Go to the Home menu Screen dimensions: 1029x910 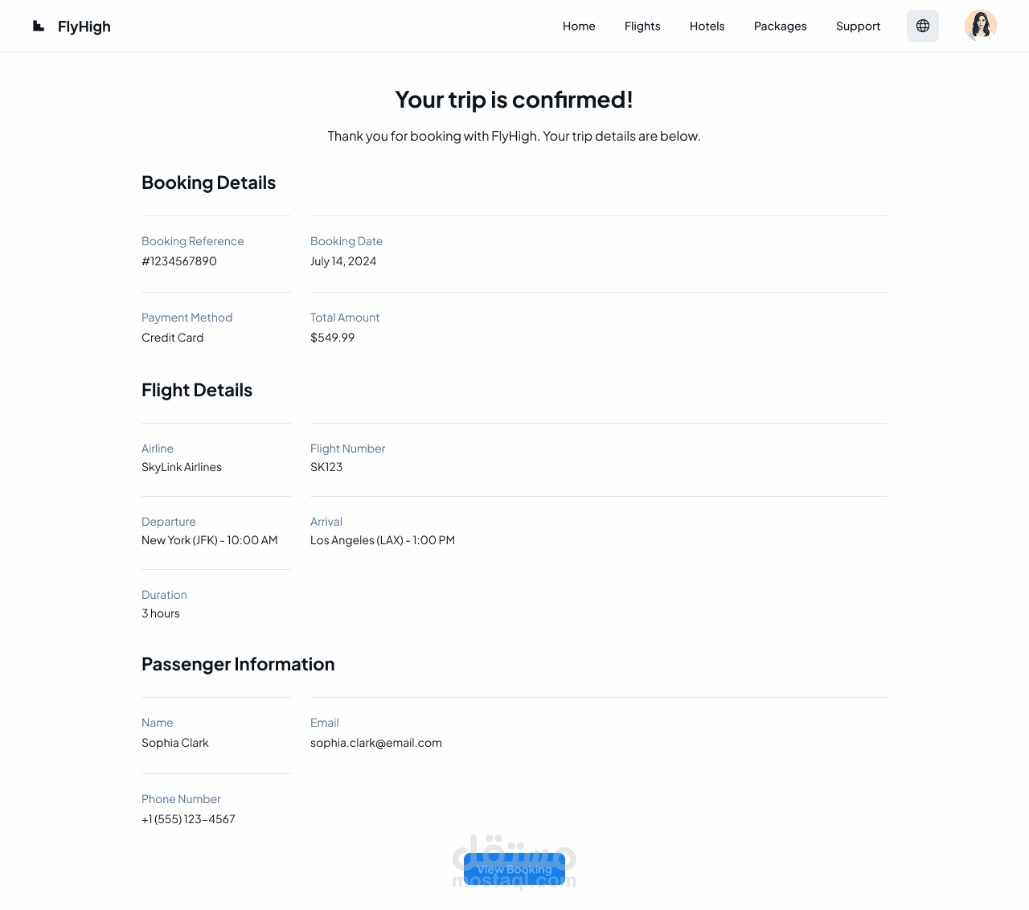[579, 26]
